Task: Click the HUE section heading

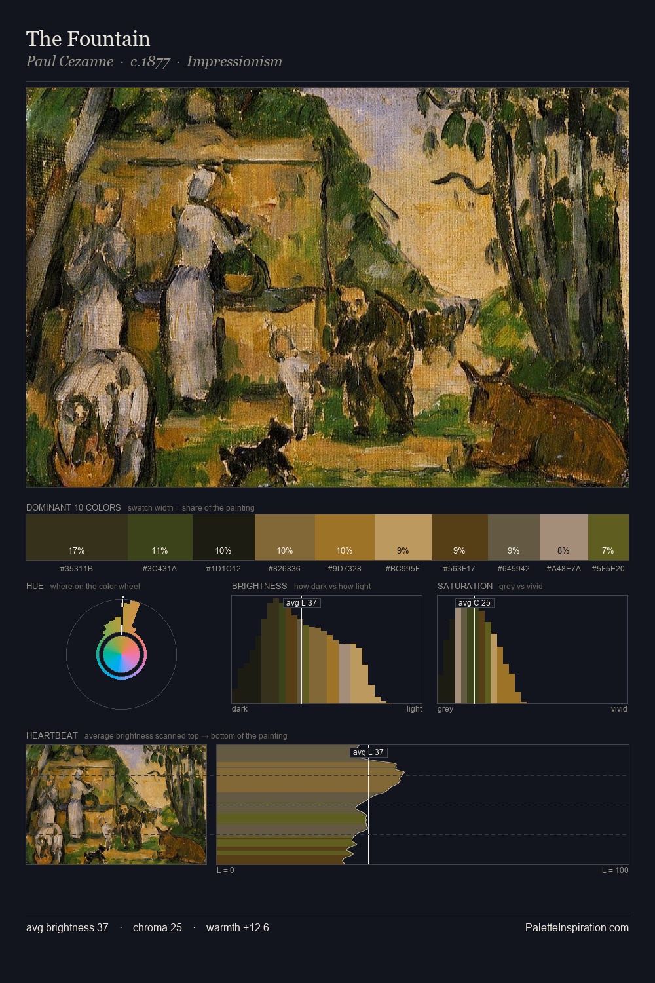Action: 35,586
